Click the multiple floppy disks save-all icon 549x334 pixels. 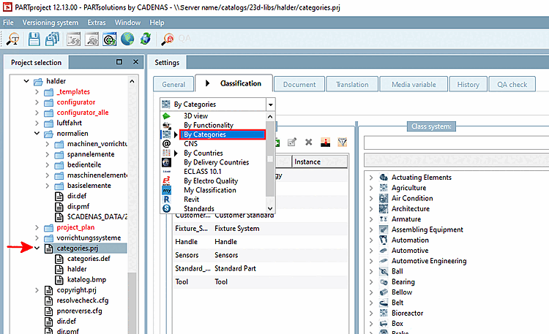point(52,39)
